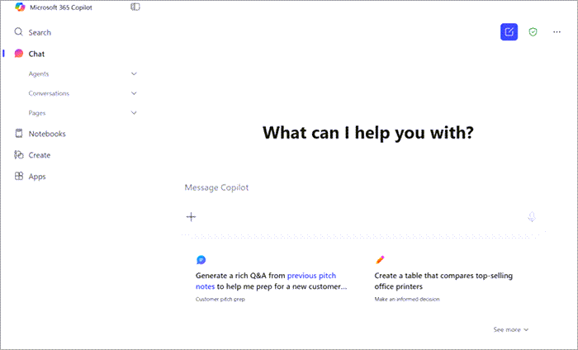
Task: Activate the microphone voice input
Action: pyautogui.click(x=532, y=216)
